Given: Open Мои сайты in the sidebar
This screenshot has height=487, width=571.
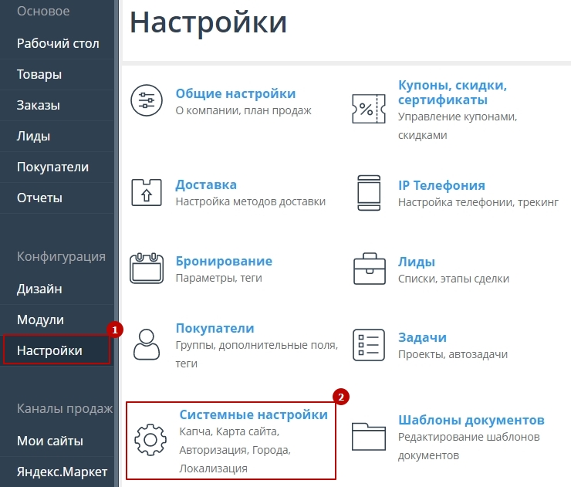Looking at the screenshot, I should coord(50,441).
